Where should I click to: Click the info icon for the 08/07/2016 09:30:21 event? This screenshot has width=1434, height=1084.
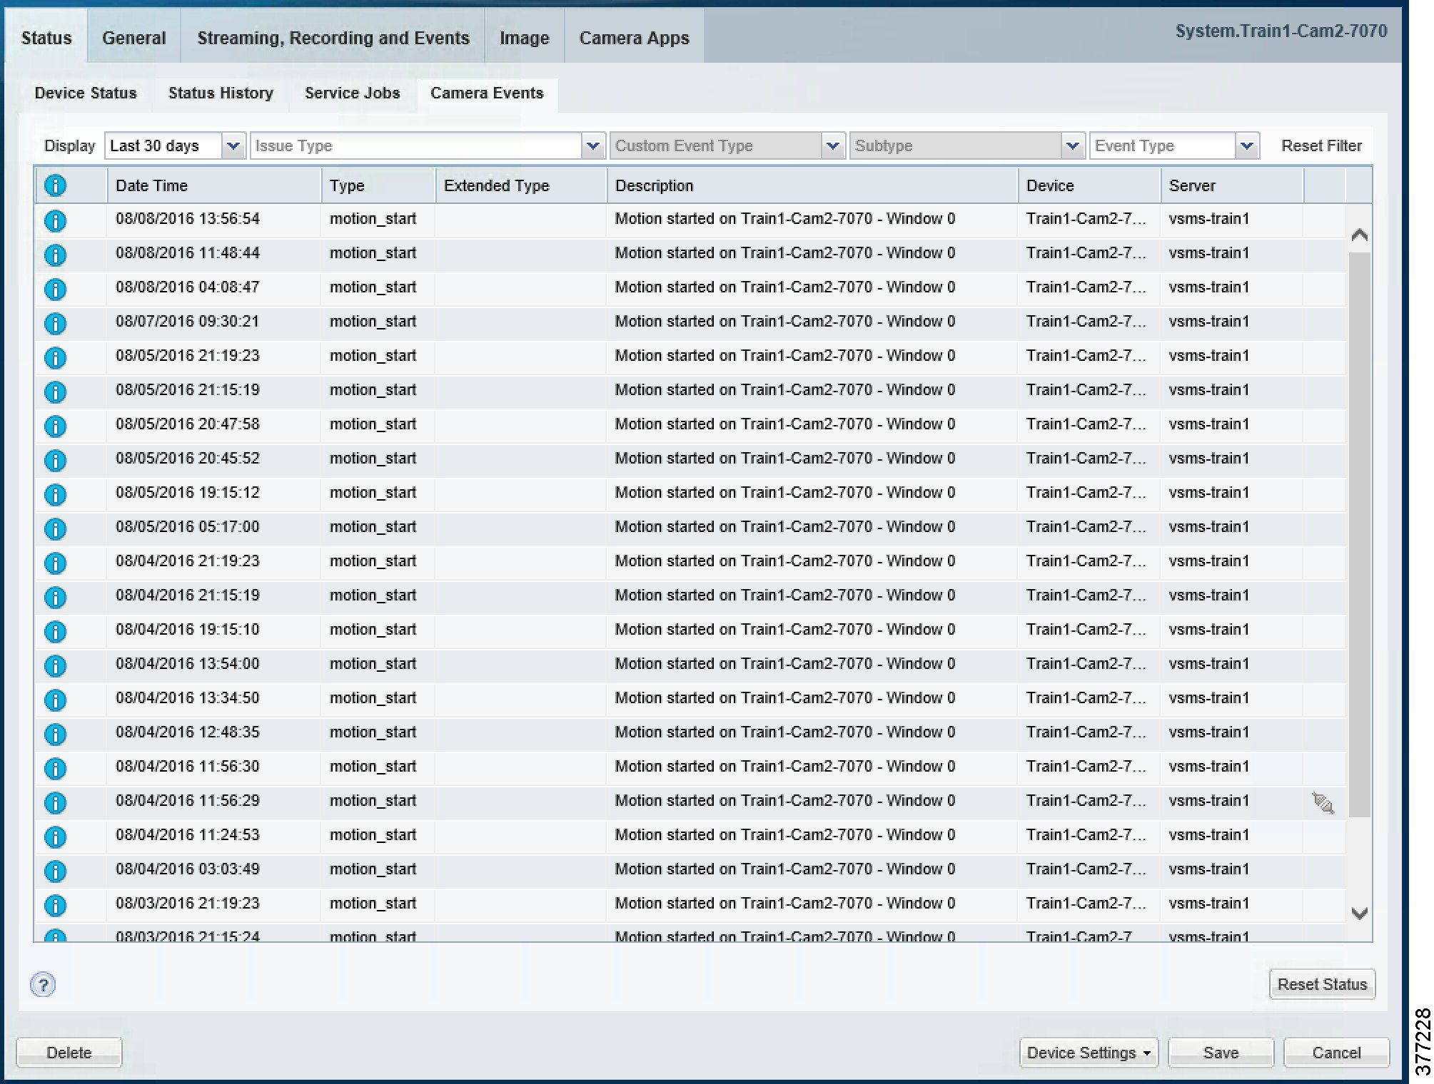coord(55,323)
